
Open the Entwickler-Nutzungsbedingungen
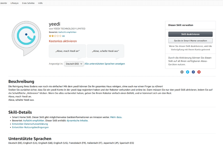30,127
